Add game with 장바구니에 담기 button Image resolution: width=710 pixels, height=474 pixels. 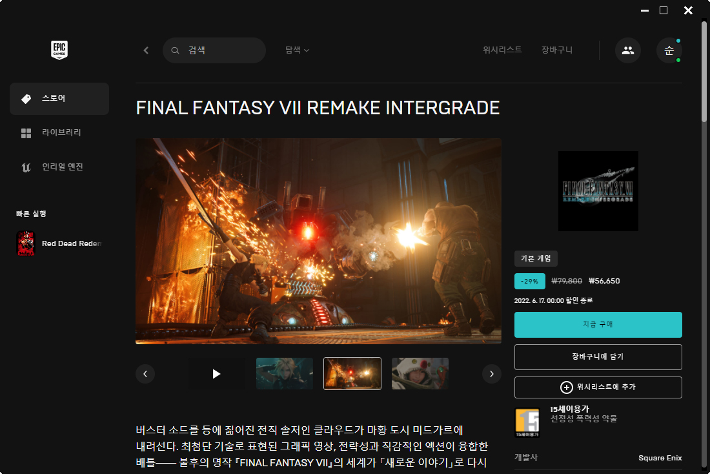[598, 357]
